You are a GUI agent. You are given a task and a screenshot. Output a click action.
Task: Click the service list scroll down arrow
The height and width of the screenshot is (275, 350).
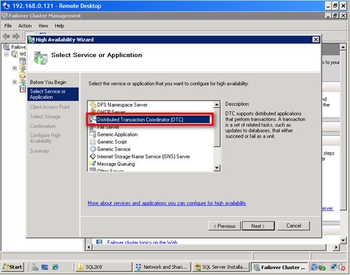(x=217, y=168)
